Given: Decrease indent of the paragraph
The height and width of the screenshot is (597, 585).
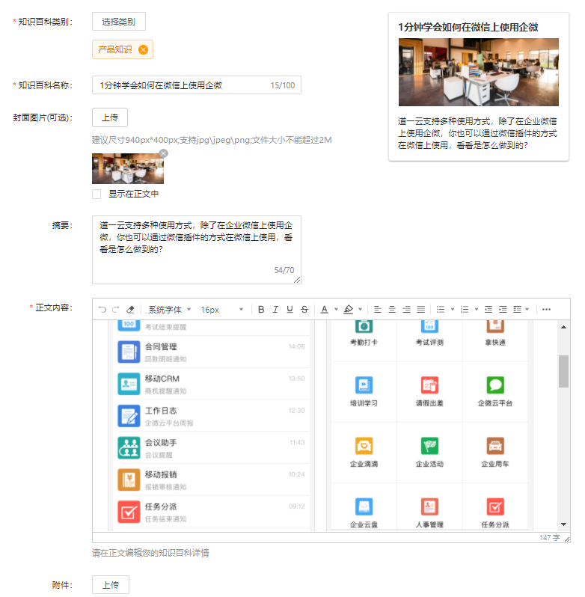Looking at the screenshot, I should pyautogui.click(x=488, y=310).
